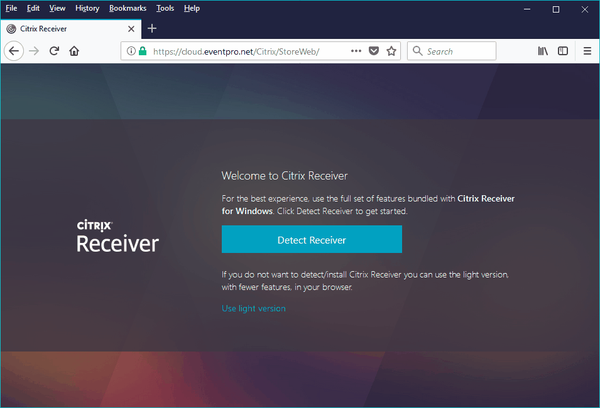Open the File menu
Image resolution: width=600 pixels, height=408 pixels.
pos(11,8)
